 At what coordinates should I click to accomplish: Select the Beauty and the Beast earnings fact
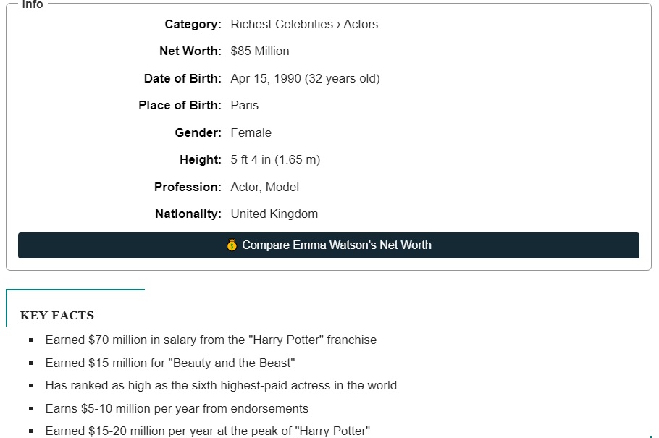tap(170, 363)
